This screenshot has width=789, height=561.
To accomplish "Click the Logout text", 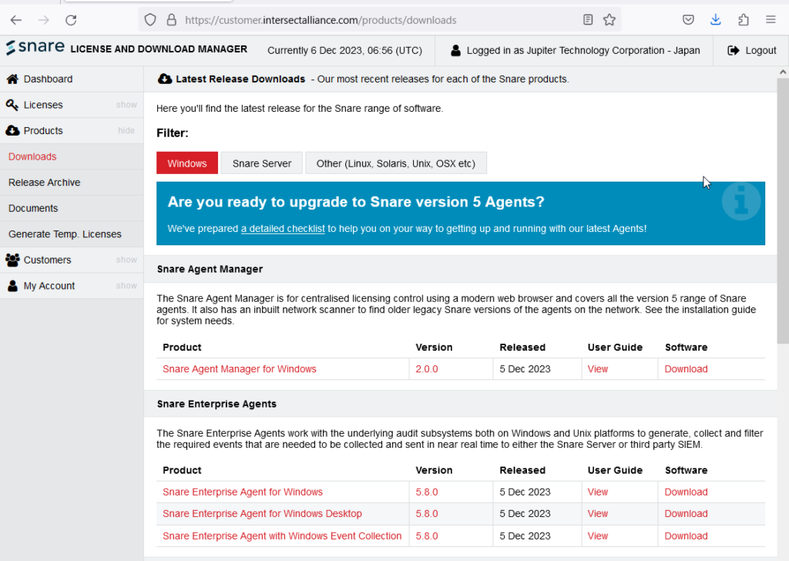I will pos(760,50).
